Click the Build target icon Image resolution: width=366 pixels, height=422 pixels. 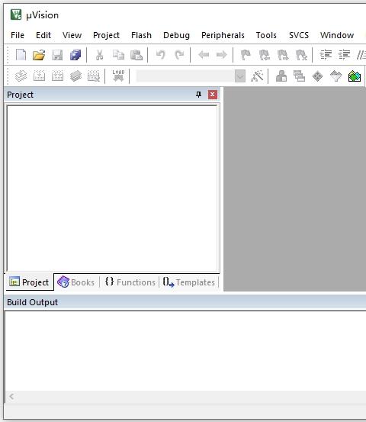(x=39, y=76)
